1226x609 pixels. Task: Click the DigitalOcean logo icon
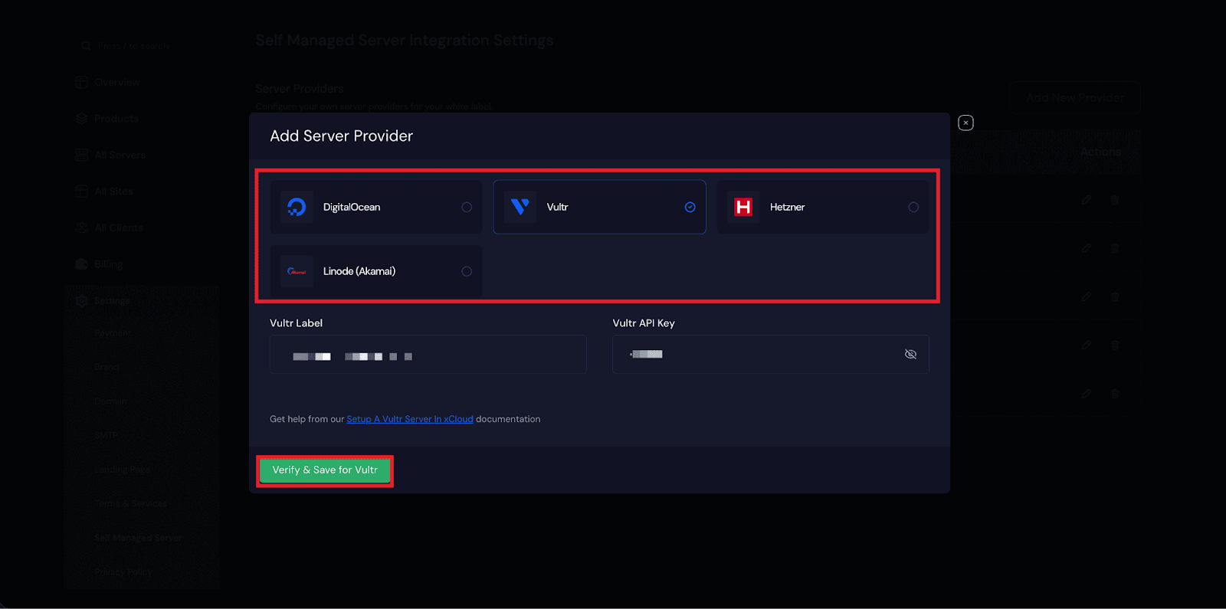tap(297, 207)
